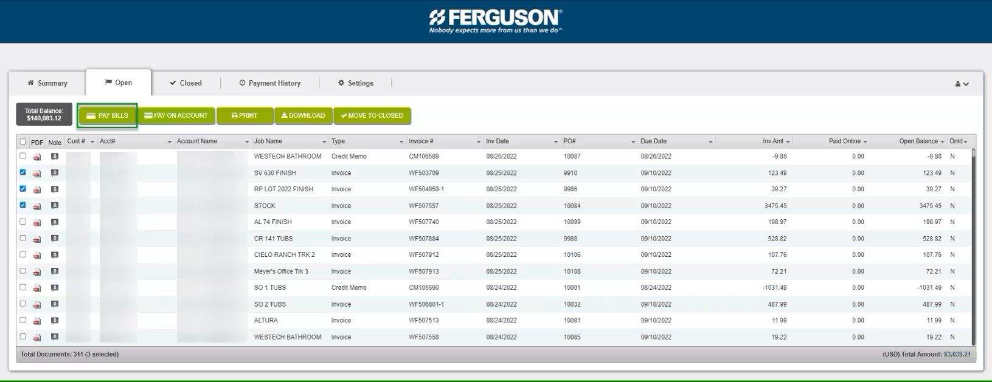The height and width of the screenshot is (382, 992).
Task: Select the ALTURA row checkbox
Action: point(23,320)
